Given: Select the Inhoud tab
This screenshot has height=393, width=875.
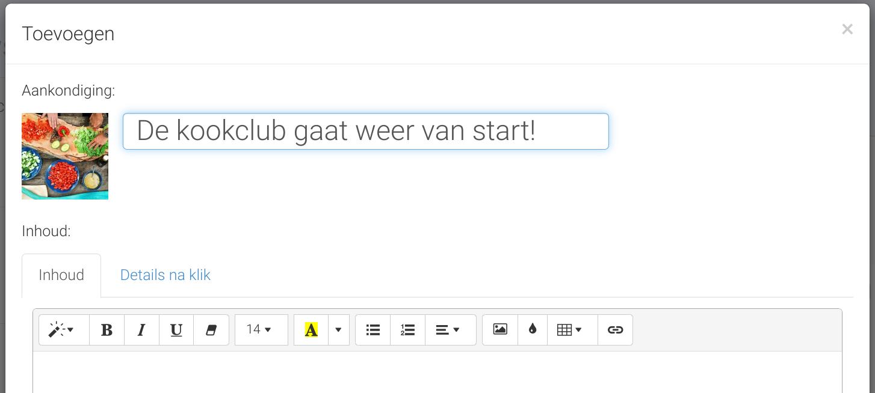Looking at the screenshot, I should click(x=61, y=275).
